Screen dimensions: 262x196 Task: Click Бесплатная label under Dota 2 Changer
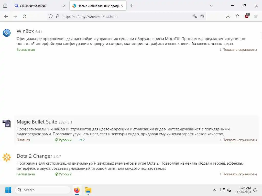[26, 174]
